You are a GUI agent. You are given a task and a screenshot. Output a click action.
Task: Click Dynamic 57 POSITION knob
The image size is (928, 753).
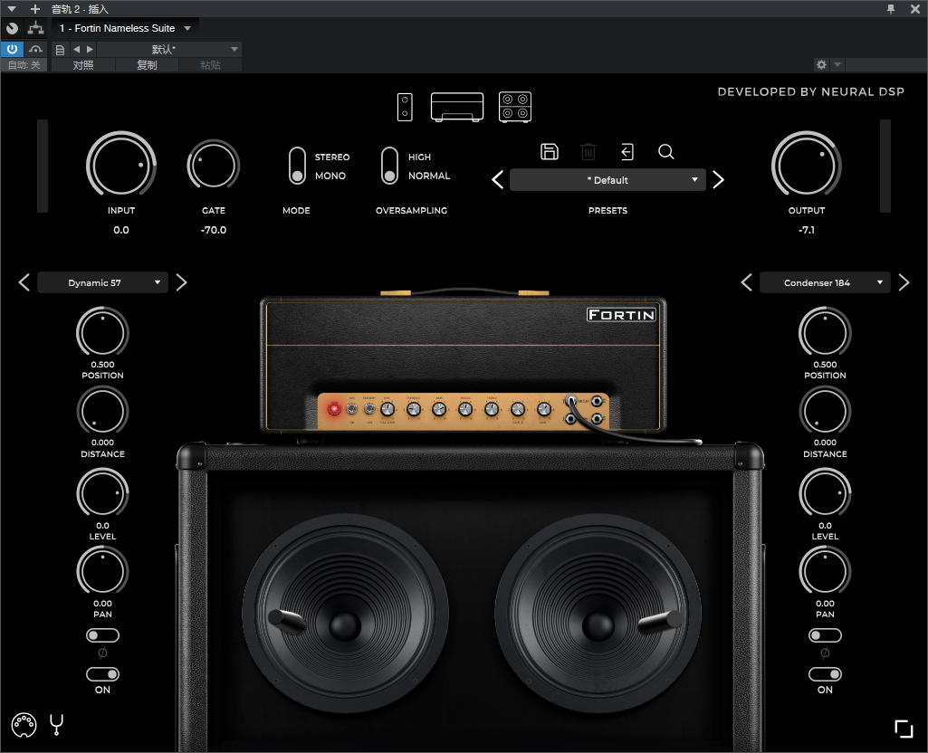pos(102,332)
